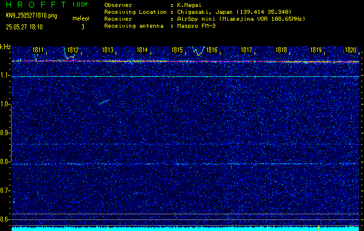Click the Observer label
The height and width of the screenshot is (231, 364).
[x=118, y=5]
